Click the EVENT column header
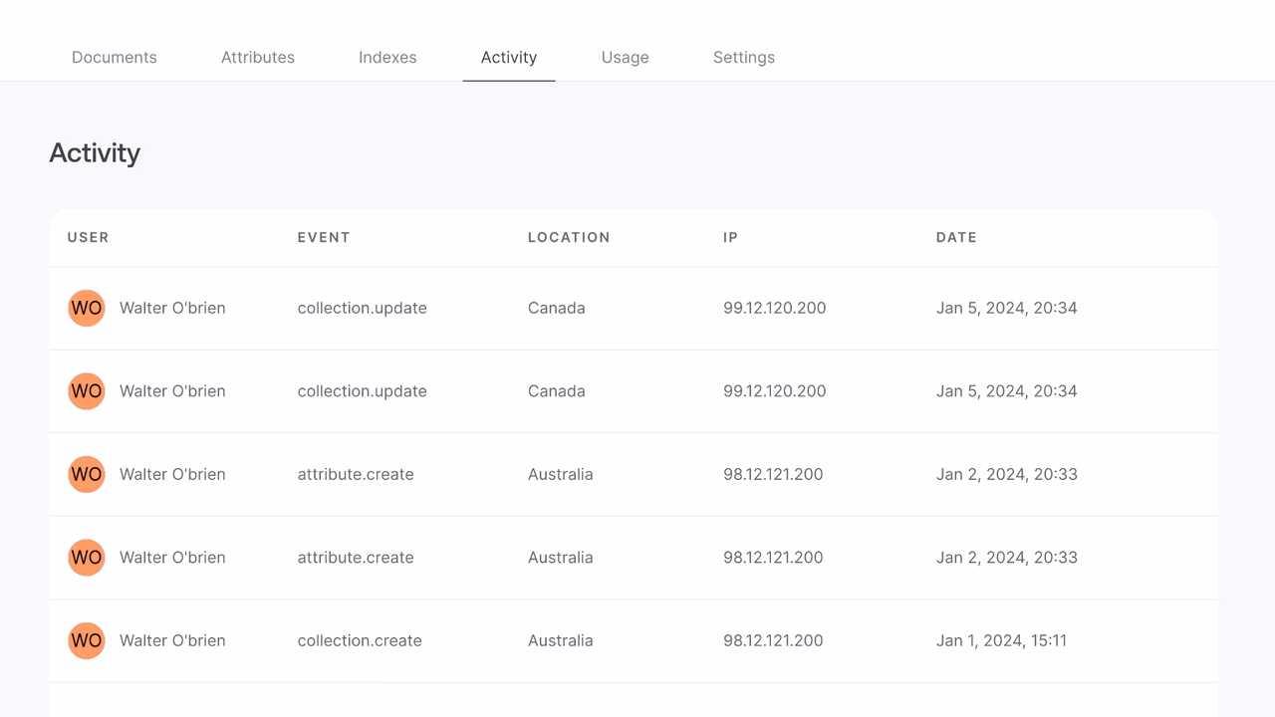 pos(324,237)
